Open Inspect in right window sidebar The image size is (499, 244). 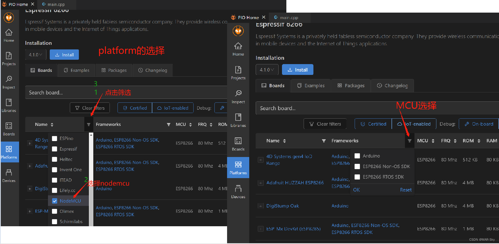238,97
